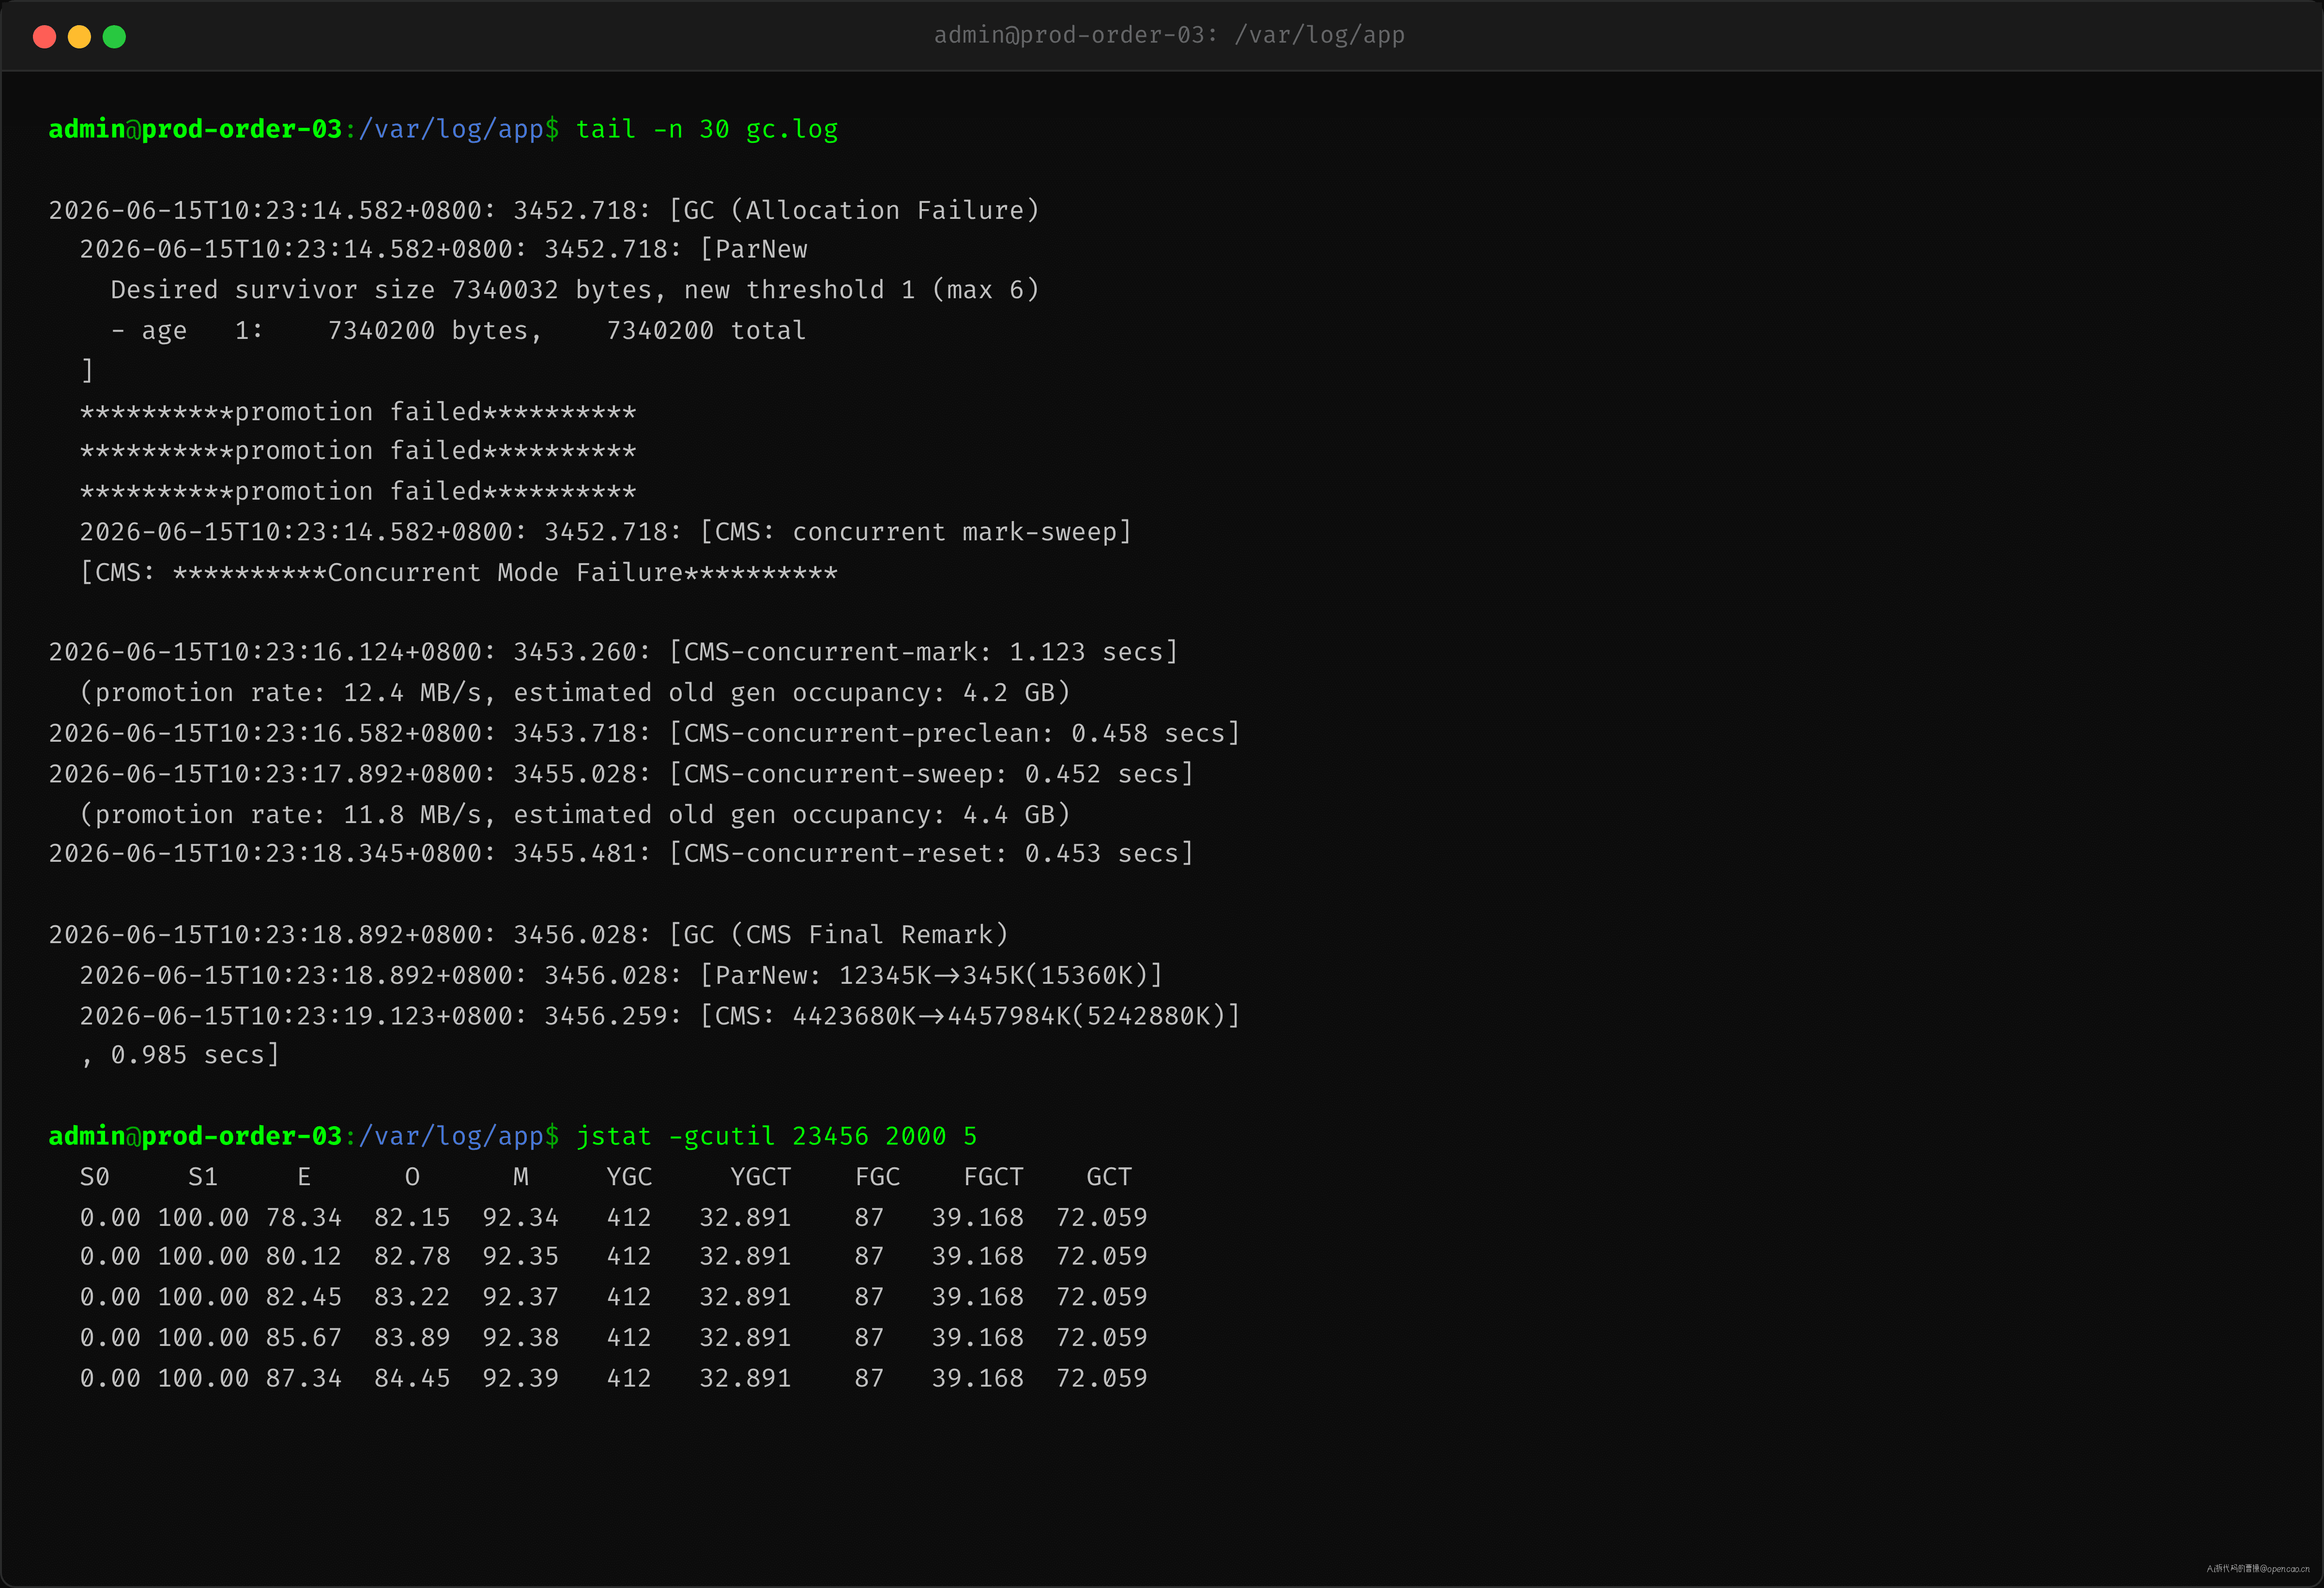Viewport: 2324px width, 1588px height.
Task: Click the metaspace value 92.39
Action: coord(521,1379)
